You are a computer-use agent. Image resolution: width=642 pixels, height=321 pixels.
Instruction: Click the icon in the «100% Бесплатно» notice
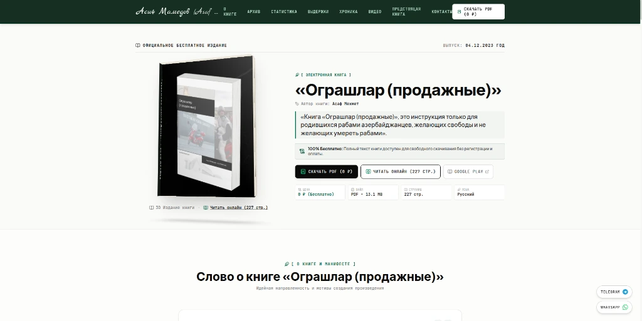tap(302, 151)
